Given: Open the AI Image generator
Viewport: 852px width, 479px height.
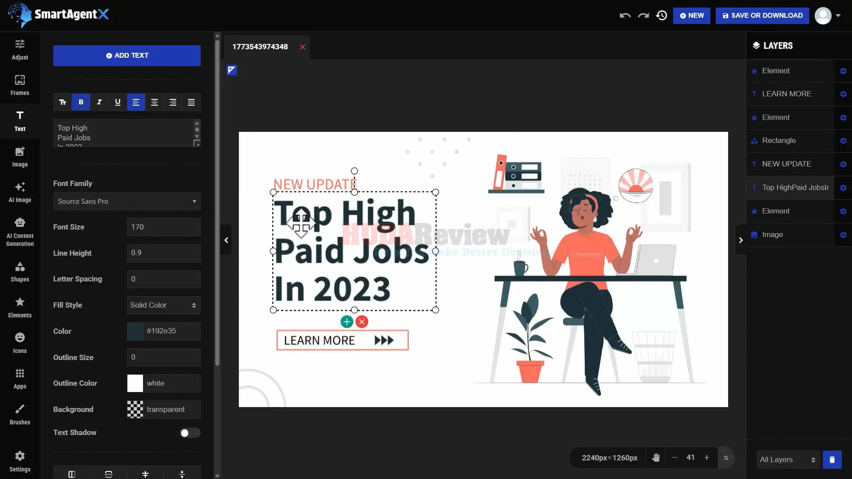Looking at the screenshot, I should point(20,192).
